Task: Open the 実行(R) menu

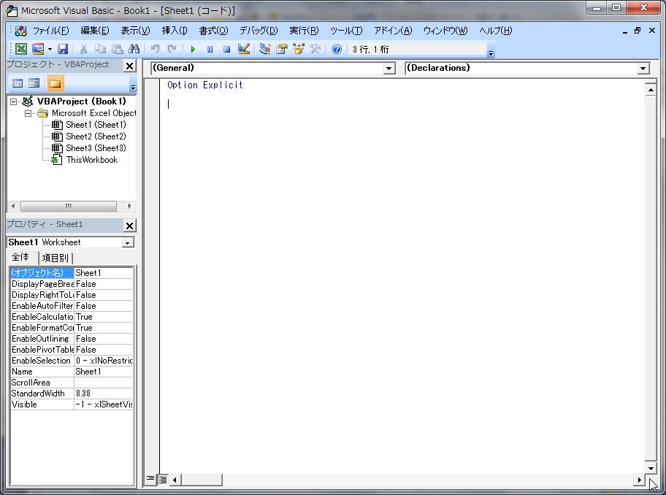Action: (x=304, y=31)
